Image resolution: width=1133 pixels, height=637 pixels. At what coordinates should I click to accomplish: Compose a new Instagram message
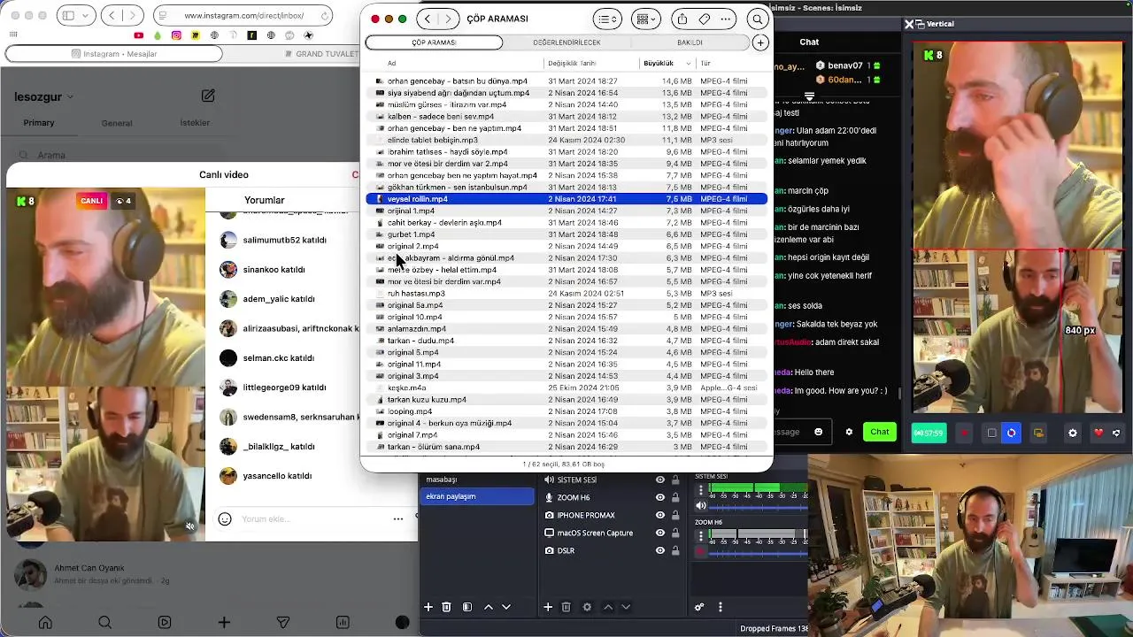tap(208, 96)
